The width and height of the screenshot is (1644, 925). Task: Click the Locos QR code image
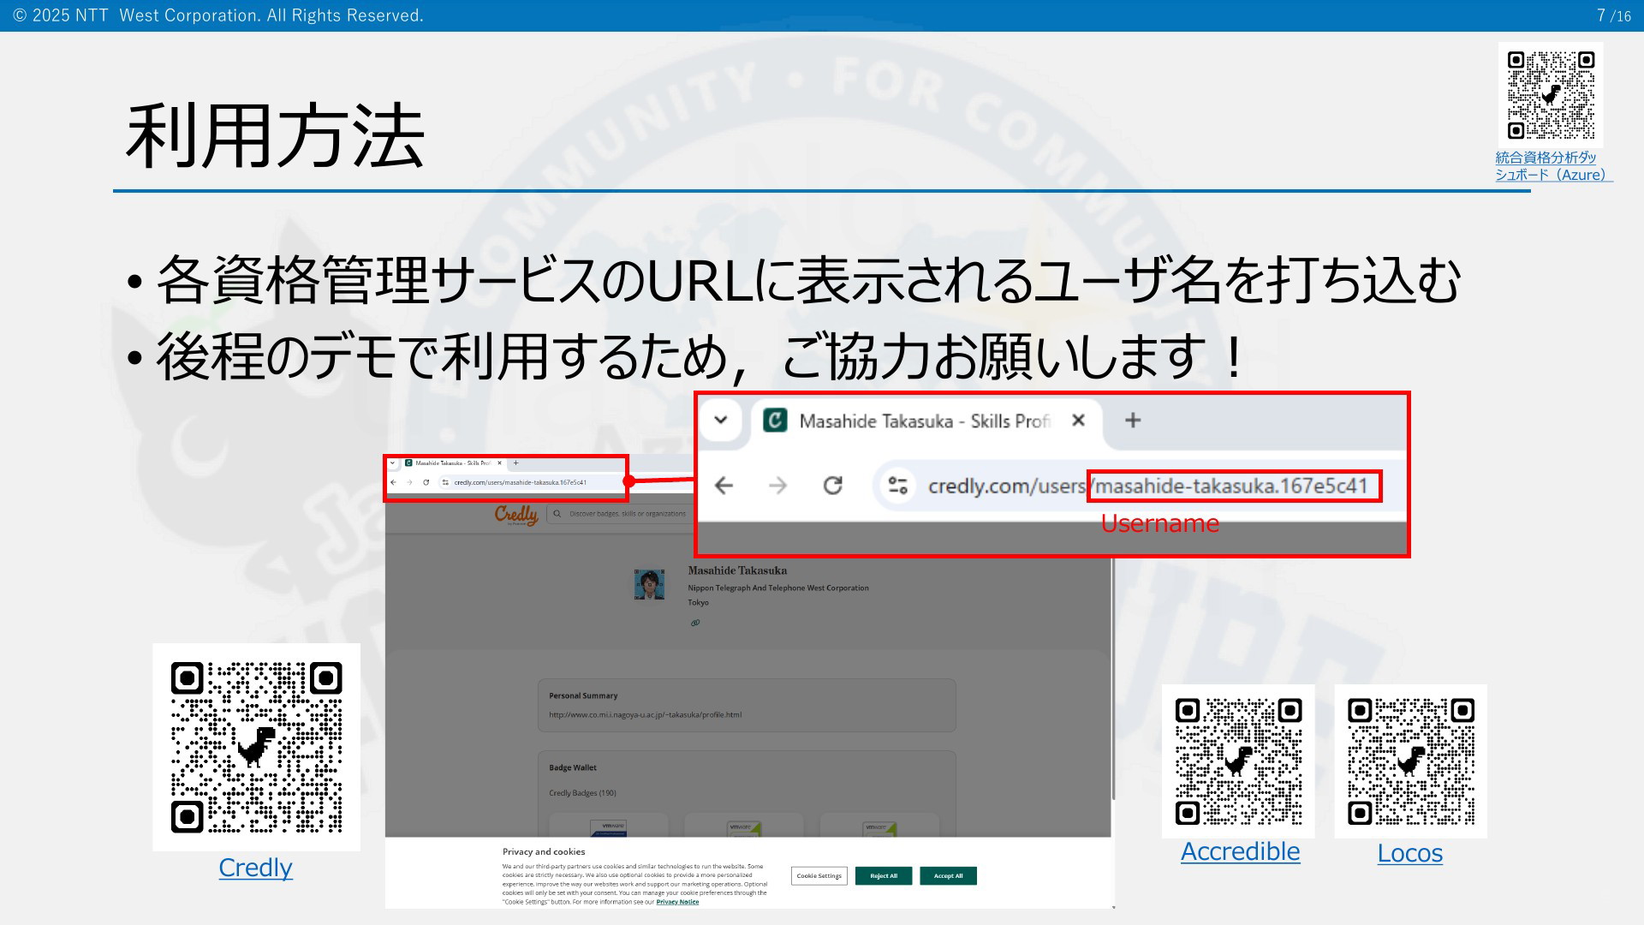point(1410,761)
